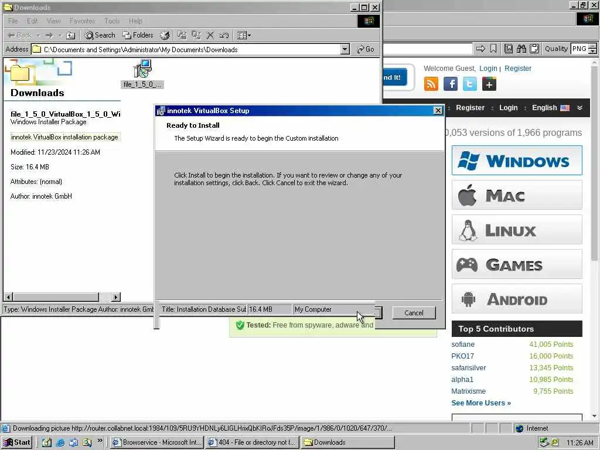Viewport: 600px width, 450px height.
Task: Click the RSS feed icon on the webpage
Action: tap(431, 84)
